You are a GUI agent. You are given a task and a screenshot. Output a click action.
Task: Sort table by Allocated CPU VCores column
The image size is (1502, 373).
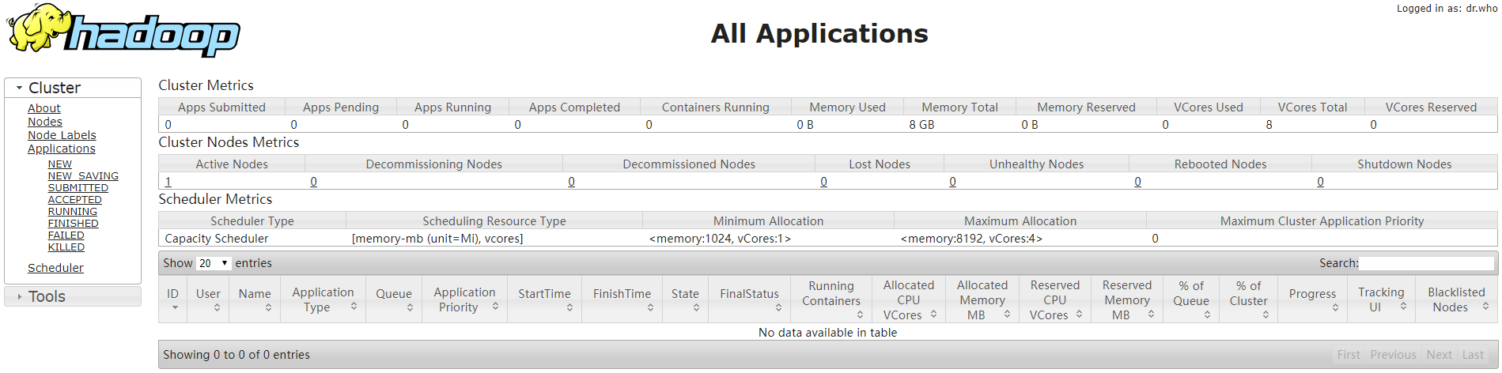coord(909,299)
